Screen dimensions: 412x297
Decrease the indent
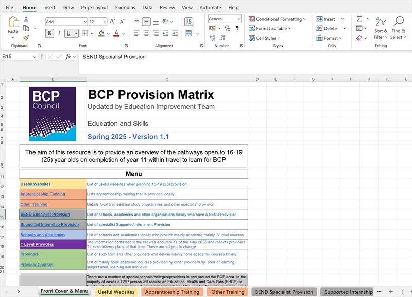click(x=165, y=33)
